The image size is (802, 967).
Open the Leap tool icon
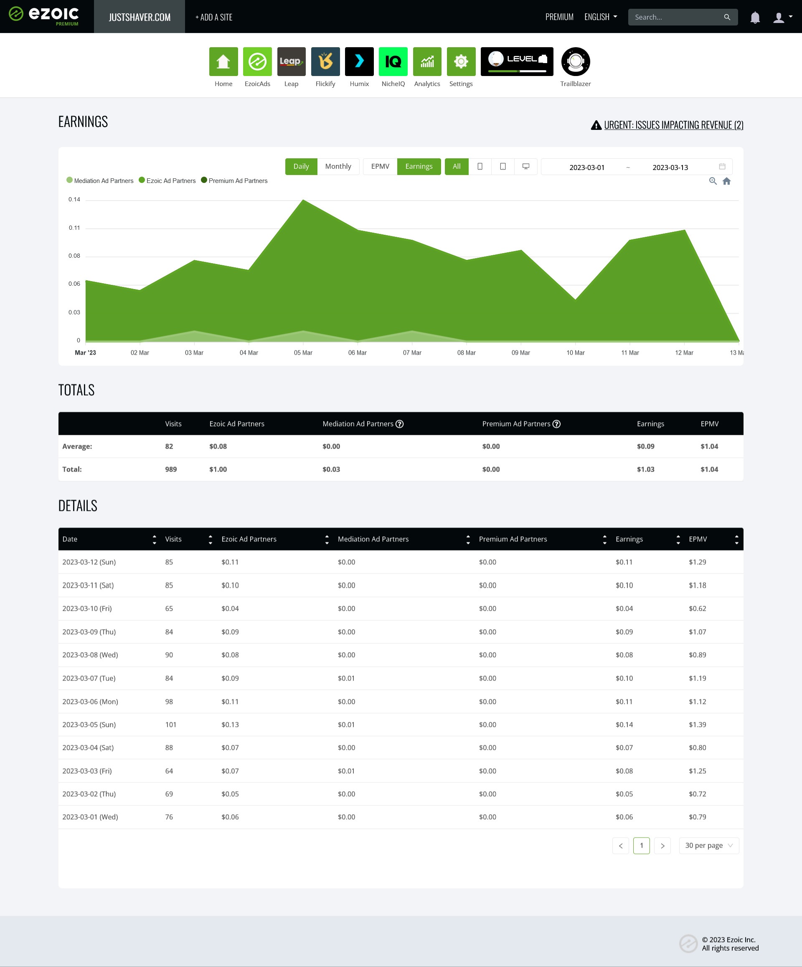(x=292, y=61)
